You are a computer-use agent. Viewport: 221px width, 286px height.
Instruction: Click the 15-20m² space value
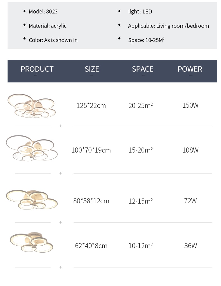point(140,150)
